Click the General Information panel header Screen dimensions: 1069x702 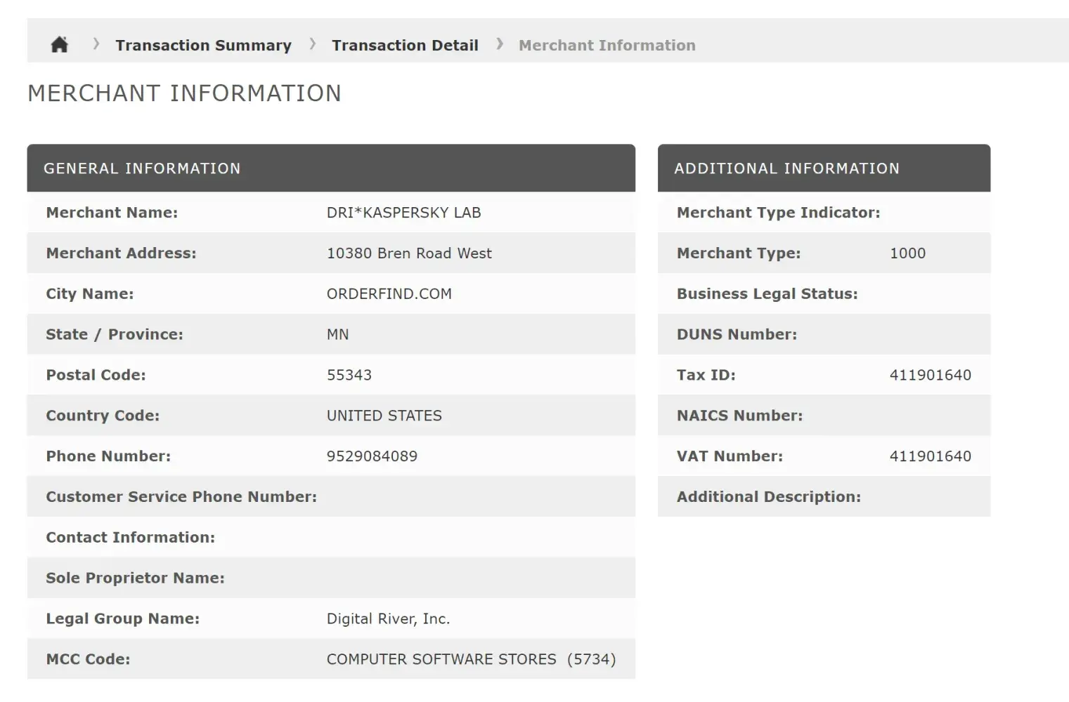coord(142,168)
